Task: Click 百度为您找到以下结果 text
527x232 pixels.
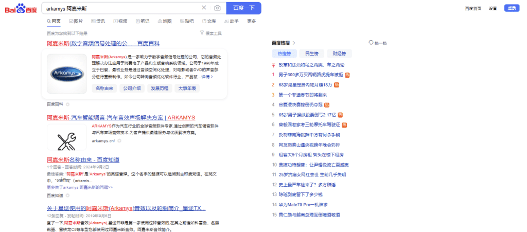Action: tap(67, 33)
